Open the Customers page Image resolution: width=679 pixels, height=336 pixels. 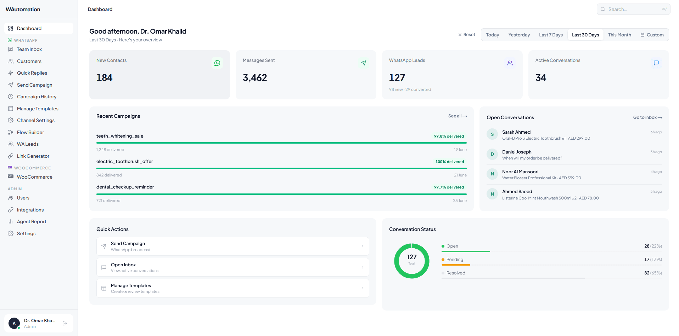(39, 61)
